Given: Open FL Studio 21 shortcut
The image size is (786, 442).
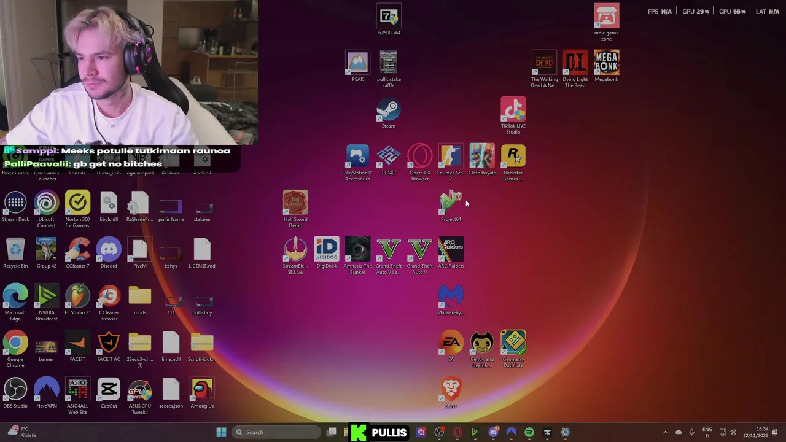Looking at the screenshot, I should (77, 300).
